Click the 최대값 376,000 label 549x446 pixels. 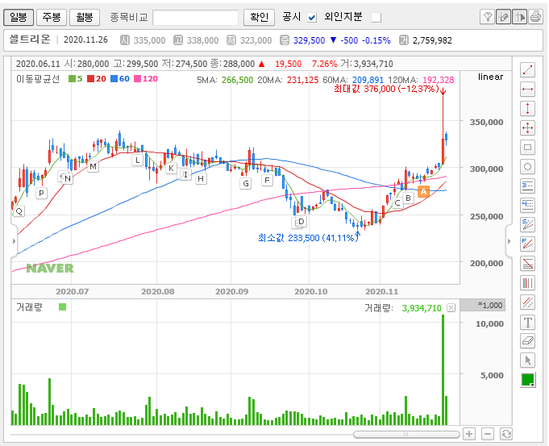386,89
